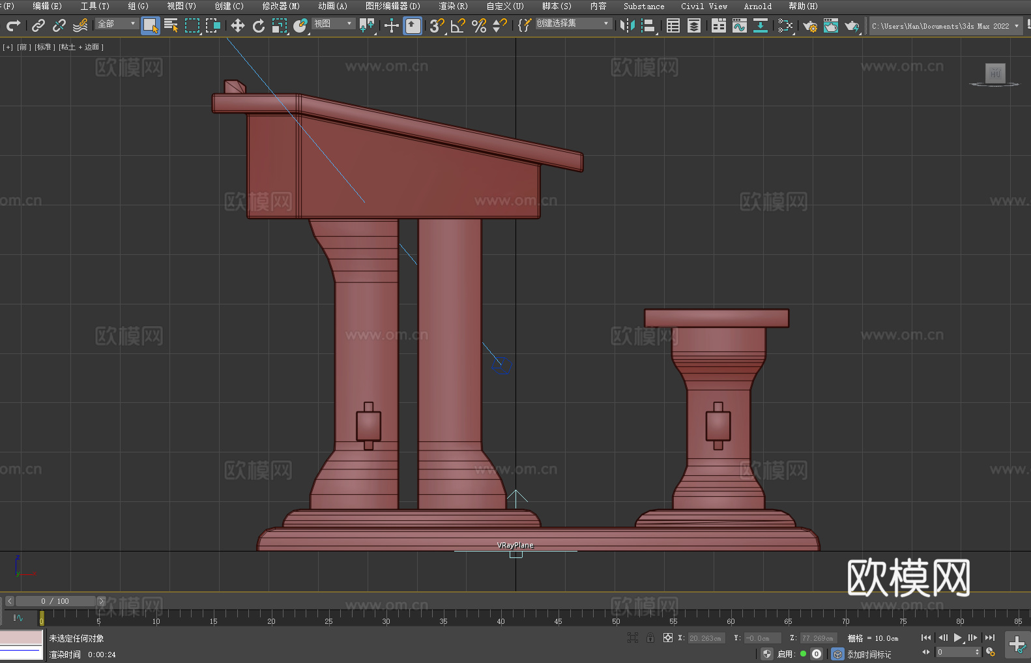Open selection filter dropdown 全部
This screenshot has height=663, width=1031.
117,23
